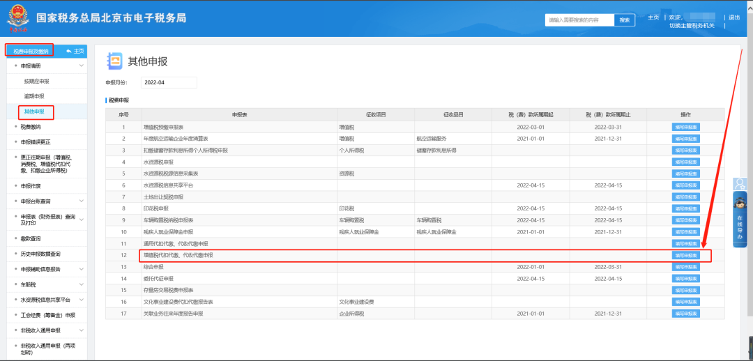Open 税费缴纳 from the sidebar
Image resolution: width=753 pixels, height=361 pixels.
click(31, 127)
